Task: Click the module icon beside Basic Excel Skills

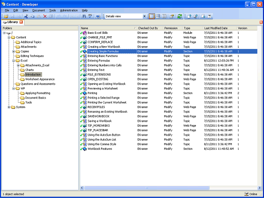Action: point(85,33)
